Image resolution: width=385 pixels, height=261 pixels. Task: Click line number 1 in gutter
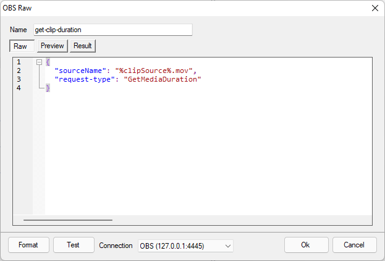[x=19, y=62]
